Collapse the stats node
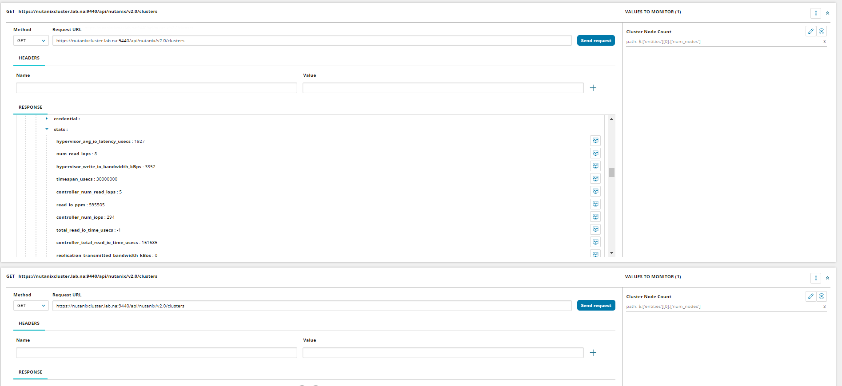Viewport: 842px width, 386px height. [47, 129]
